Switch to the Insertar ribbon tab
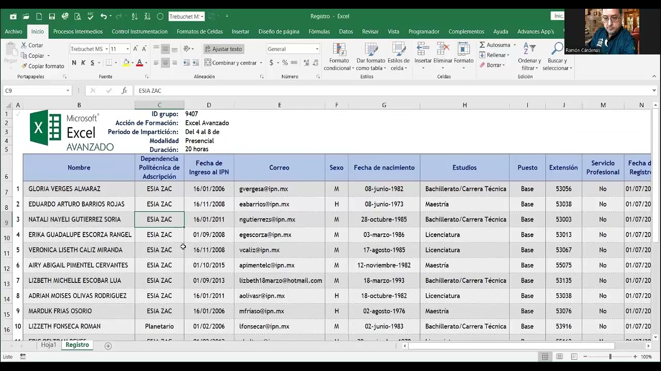The image size is (661, 371). pos(240,31)
